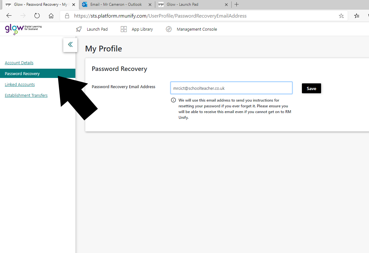Add page to favorites star icon

pos(341,16)
